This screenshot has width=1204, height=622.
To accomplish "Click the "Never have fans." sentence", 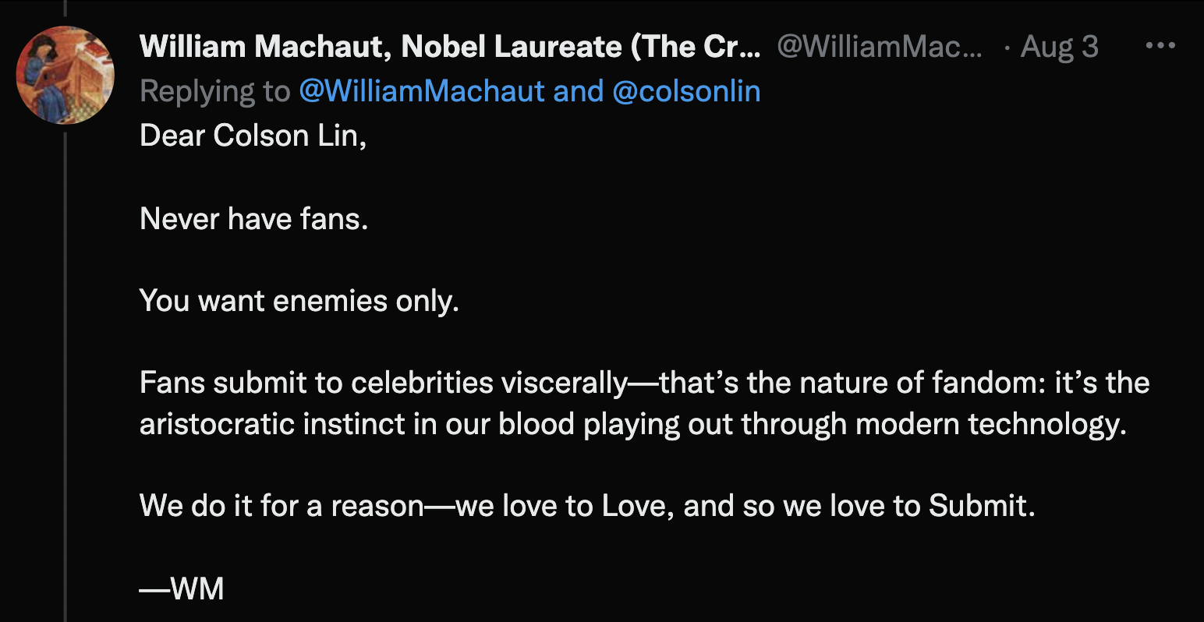I will [x=253, y=218].
